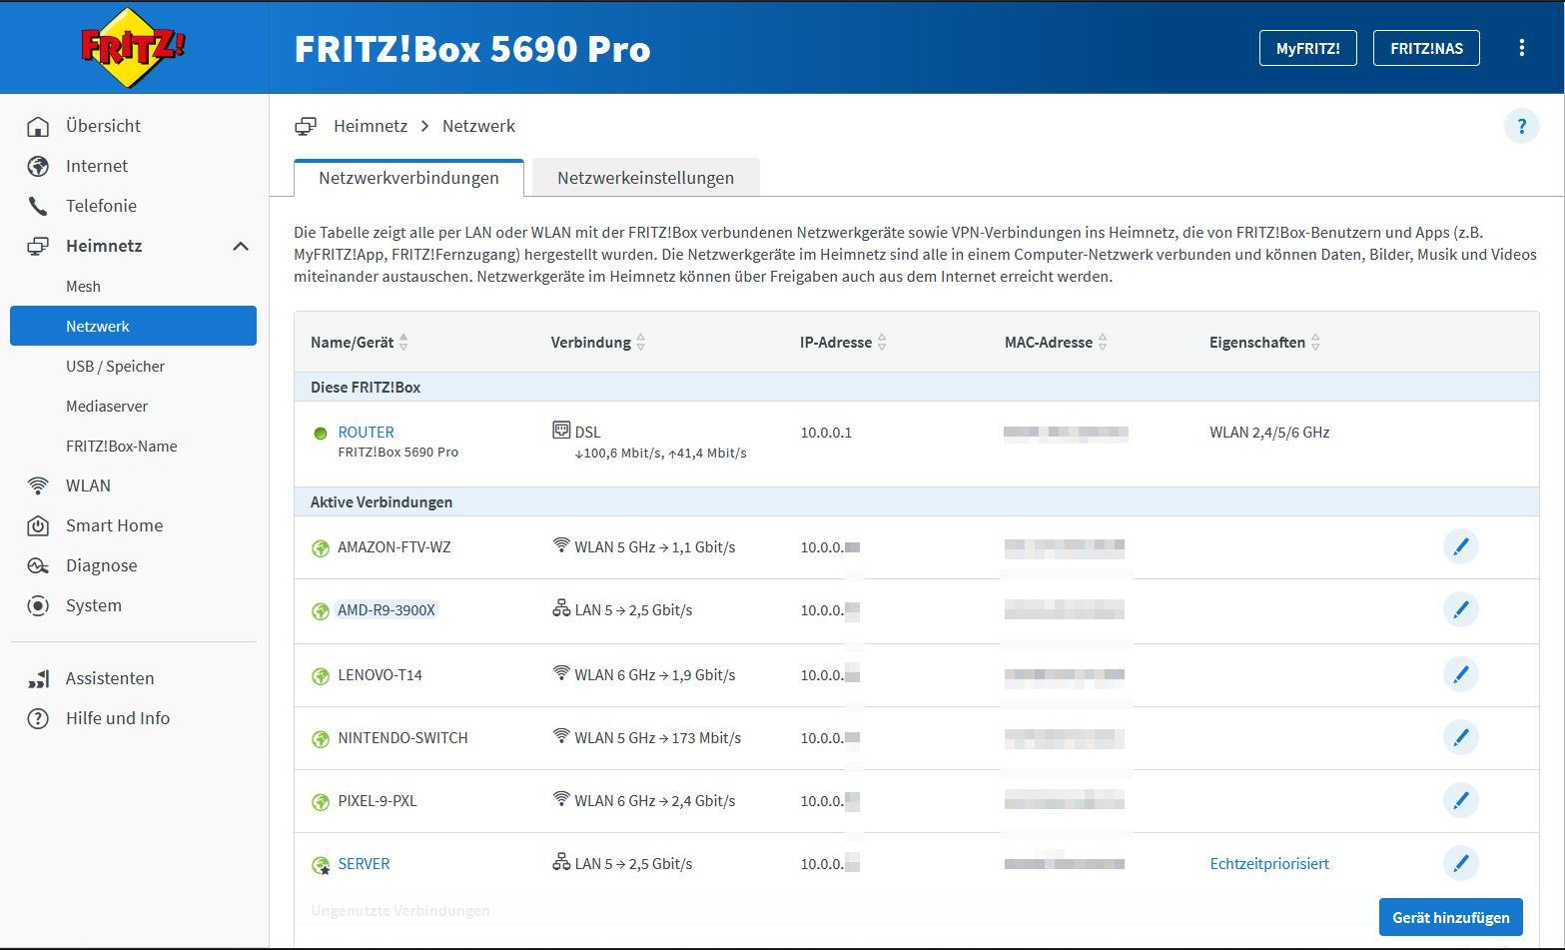Open the three-dot options menu
Image resolution: width=1565 pixels, height=950 pixels.
[x=1521, y=48]
